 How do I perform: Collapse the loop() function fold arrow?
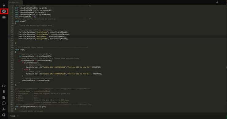(13, 52)
